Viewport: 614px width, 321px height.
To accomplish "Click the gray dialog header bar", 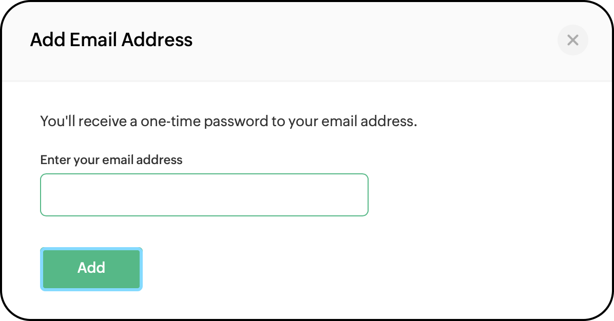I will click(307, 41).
